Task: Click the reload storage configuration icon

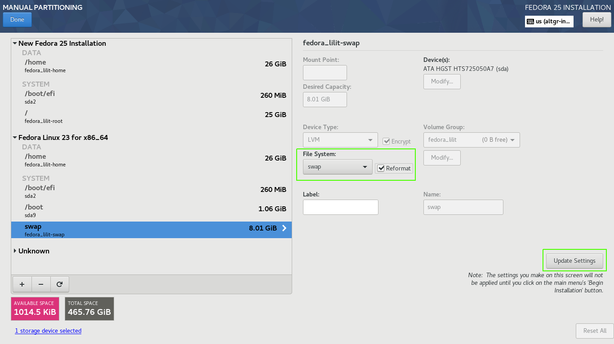Action: click(x=59, y=284)
